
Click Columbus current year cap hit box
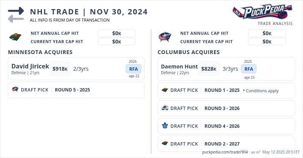click(x=267, y=42)
